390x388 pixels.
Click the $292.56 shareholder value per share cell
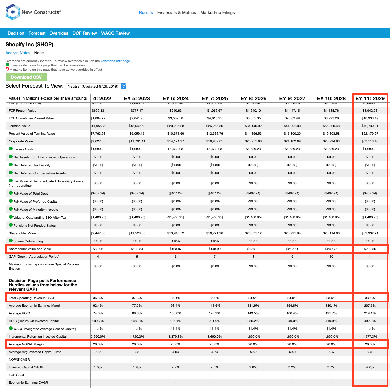[x=370, y=249]
